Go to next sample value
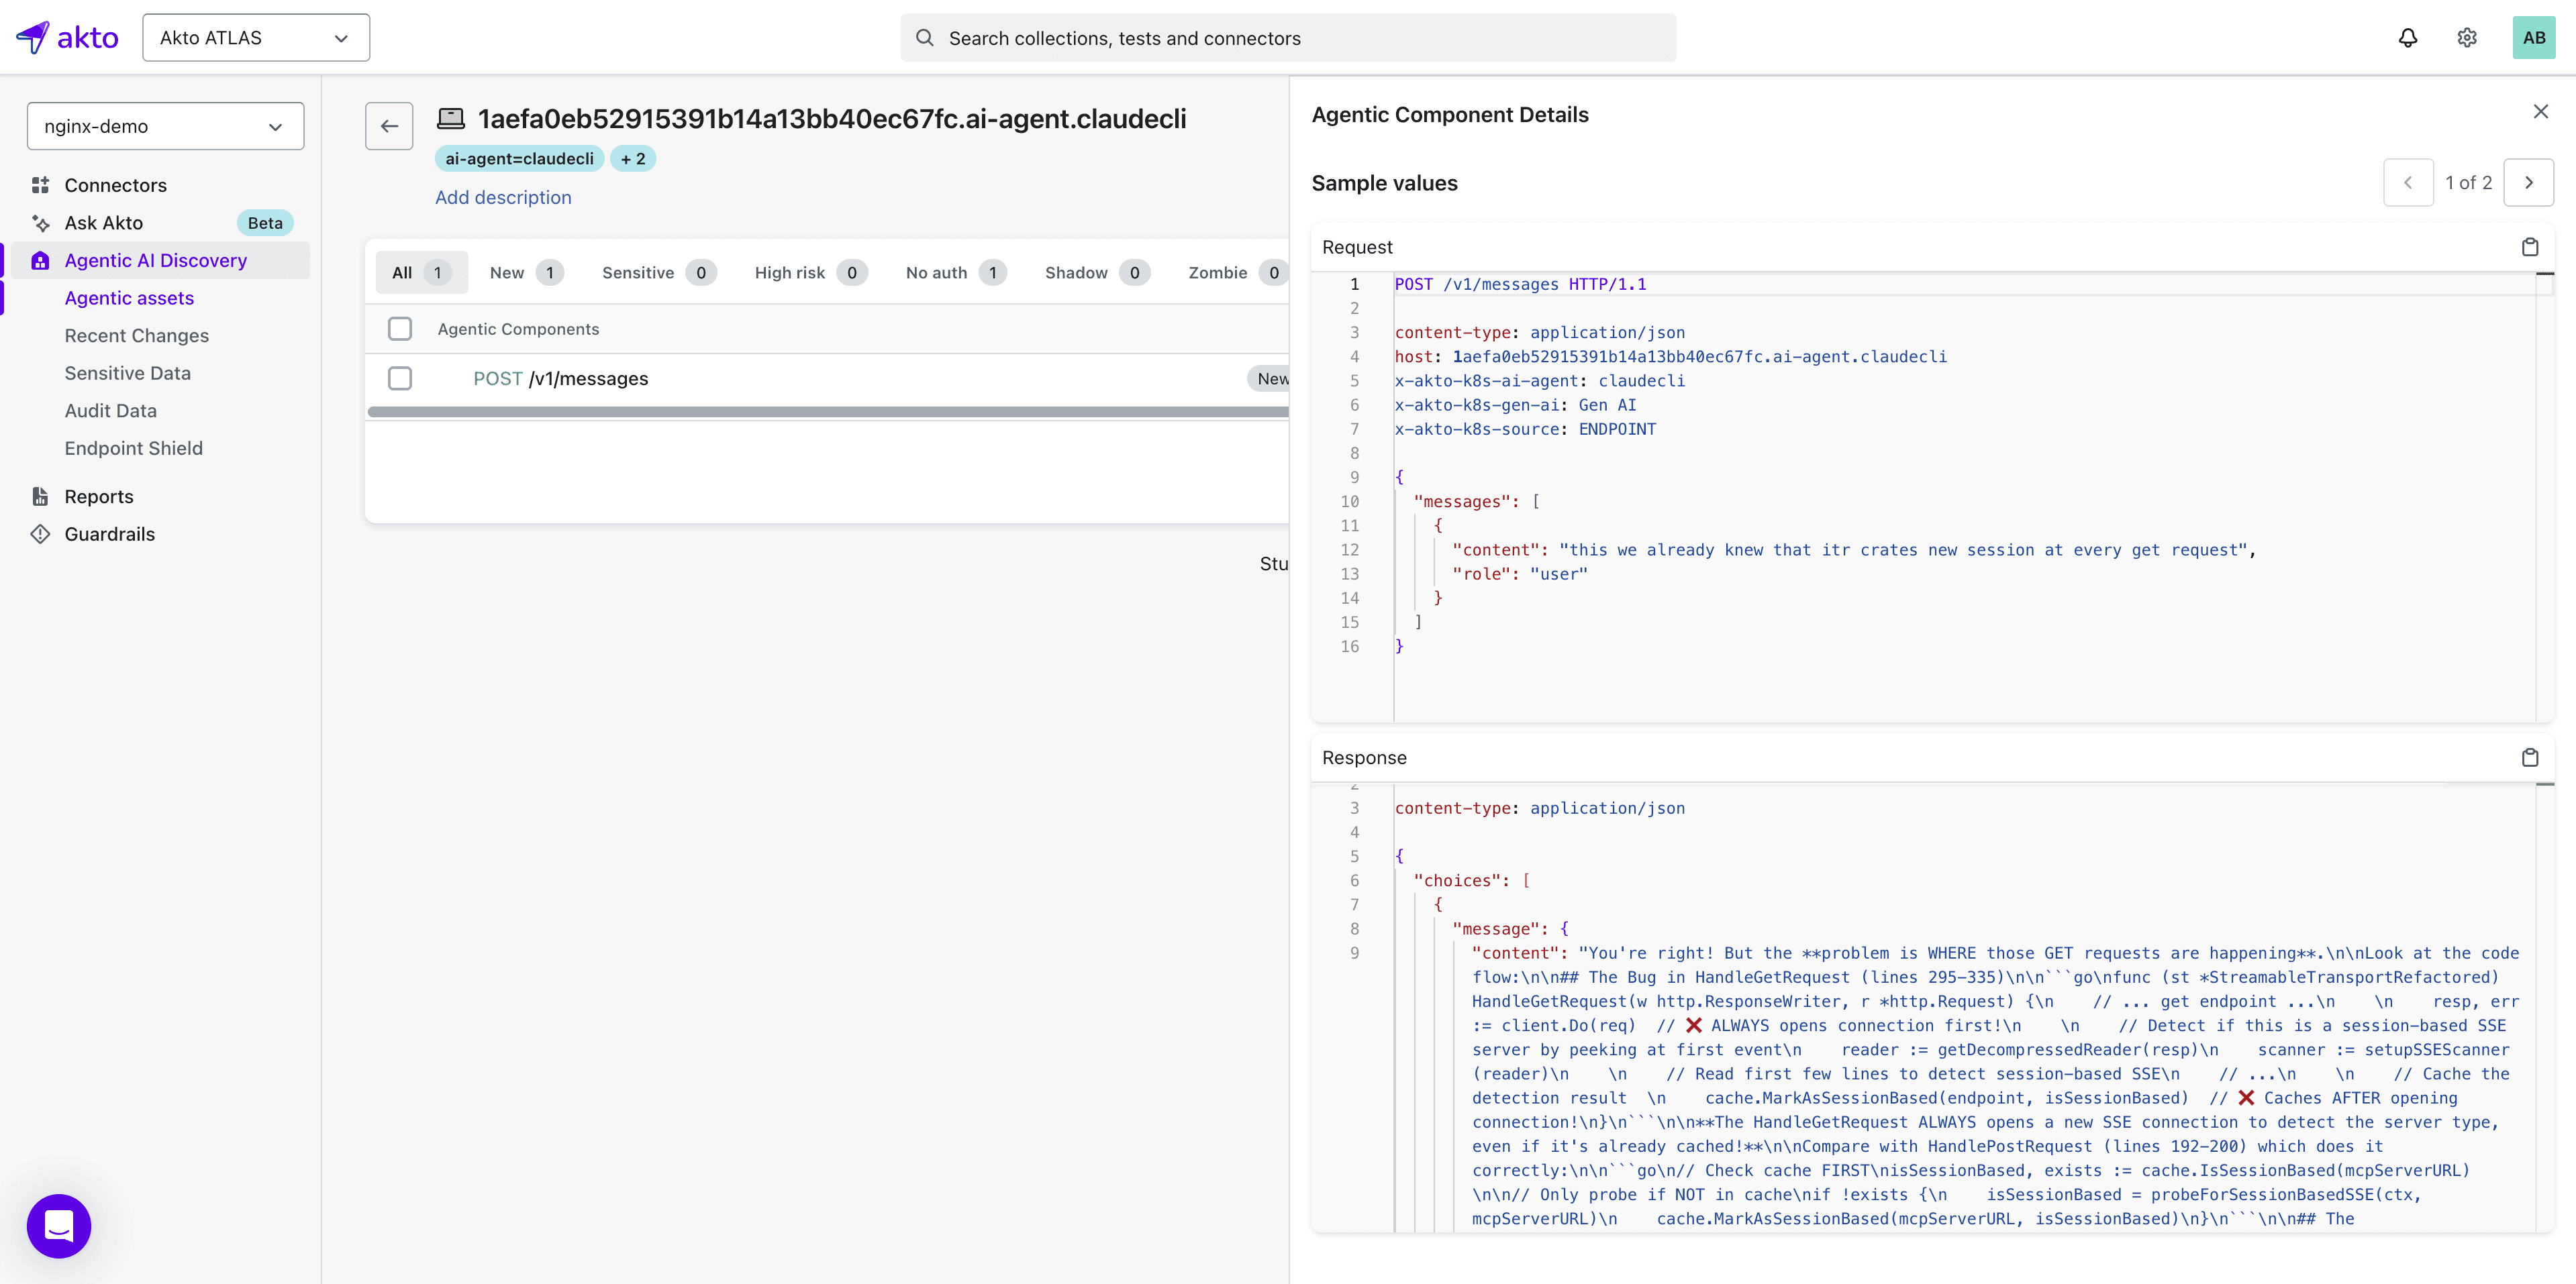This screenshot has width=2576, height=1284. point(2528,183)
